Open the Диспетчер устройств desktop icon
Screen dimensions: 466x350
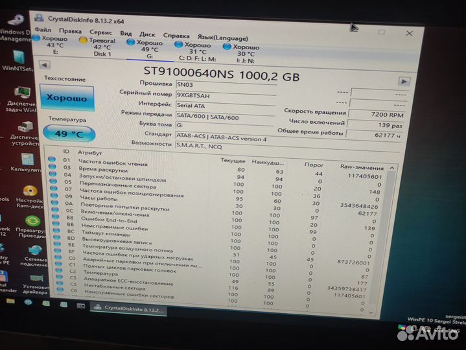coord(25,133)
